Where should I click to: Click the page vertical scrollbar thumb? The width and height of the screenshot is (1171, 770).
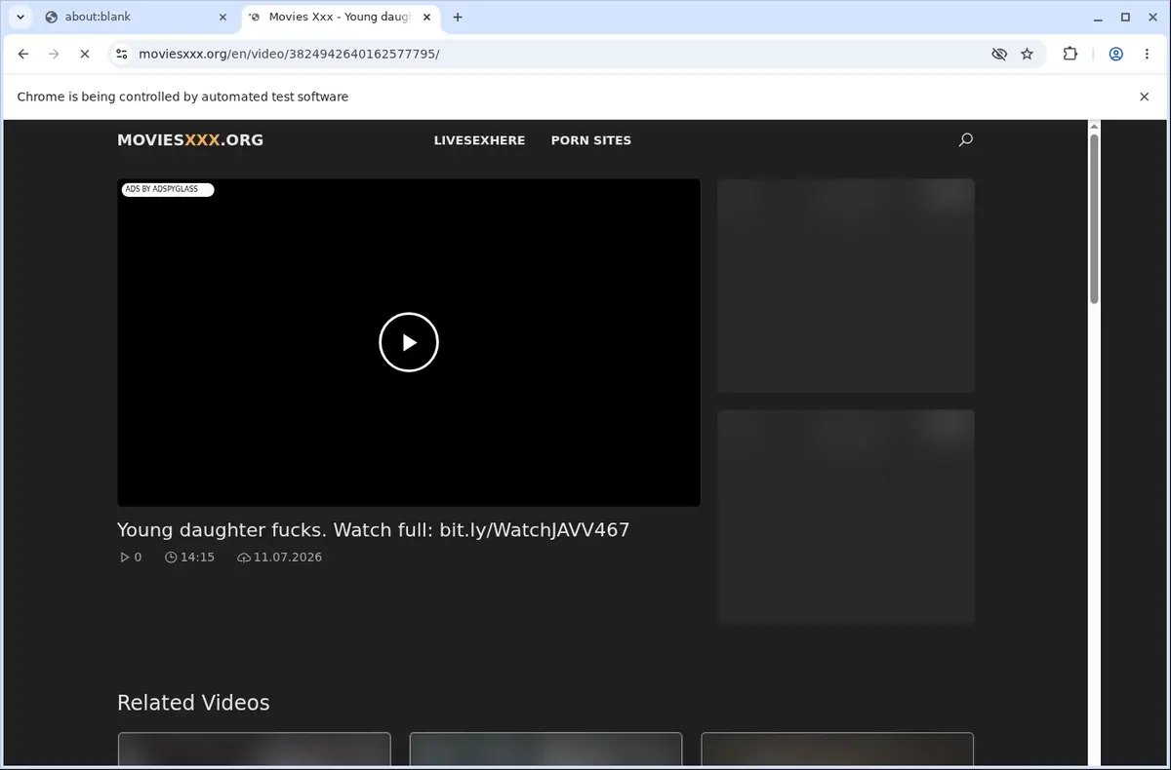click(x=1094, y=217)
